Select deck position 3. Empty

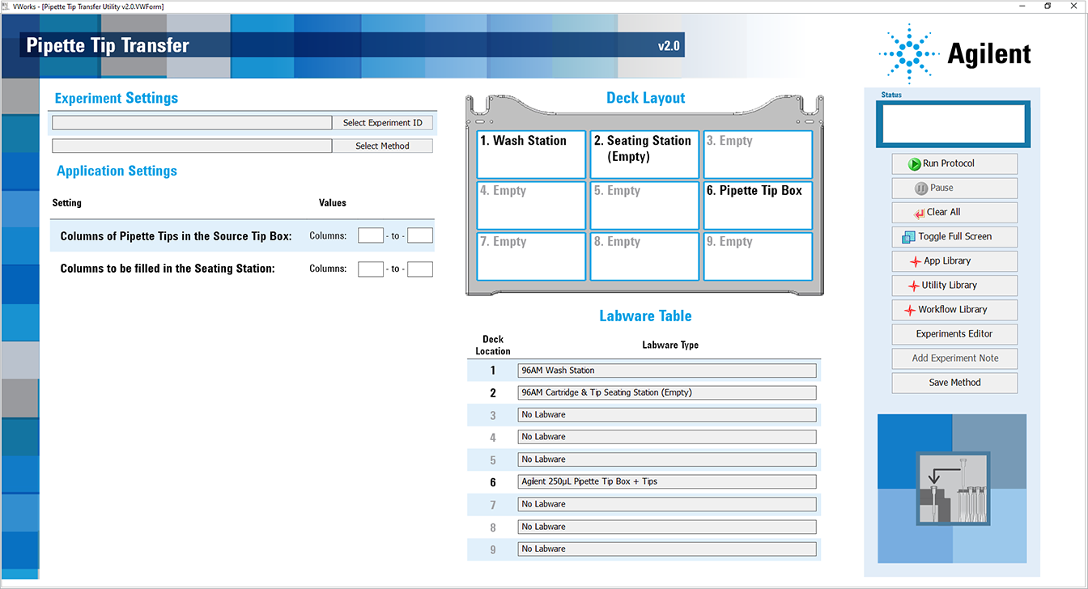758,155
